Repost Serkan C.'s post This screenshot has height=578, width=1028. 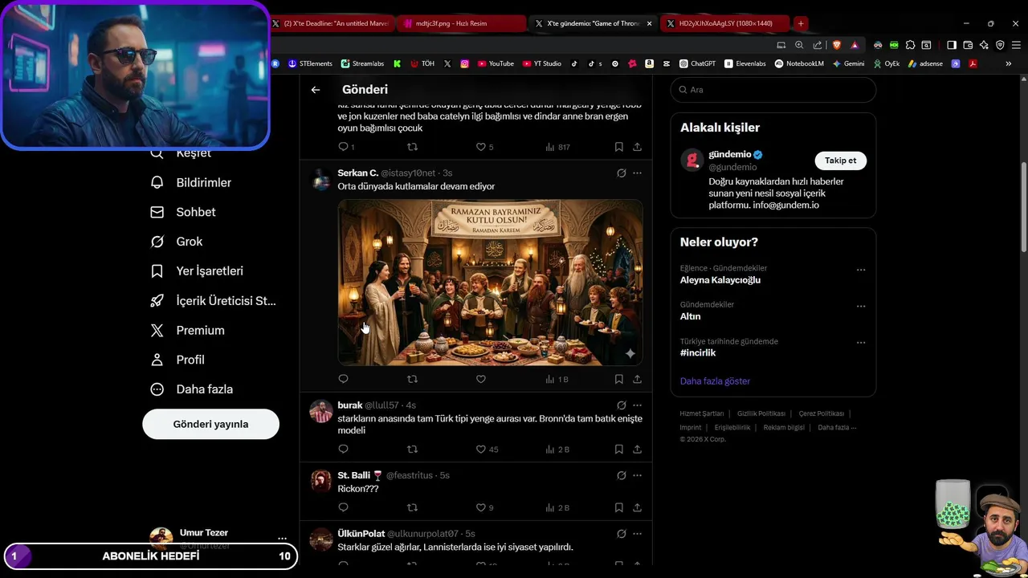pos(412,379)
